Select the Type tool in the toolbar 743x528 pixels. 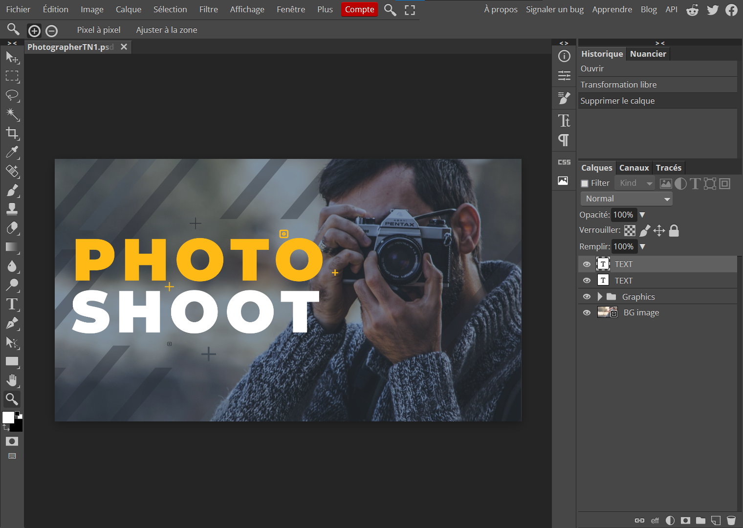tap(12, 304)
